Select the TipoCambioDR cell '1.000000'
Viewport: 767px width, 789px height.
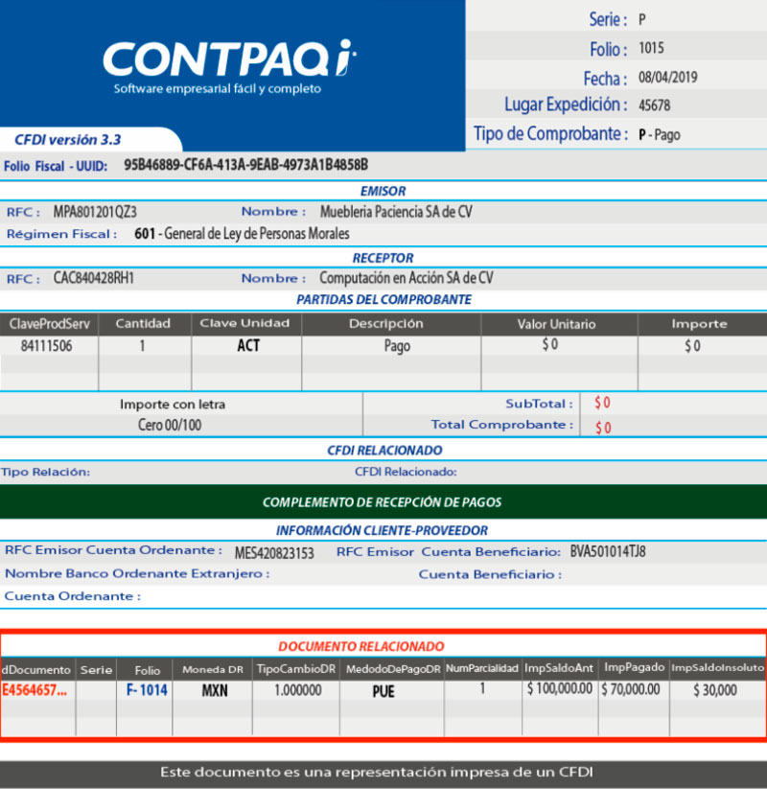pos(298,690)
